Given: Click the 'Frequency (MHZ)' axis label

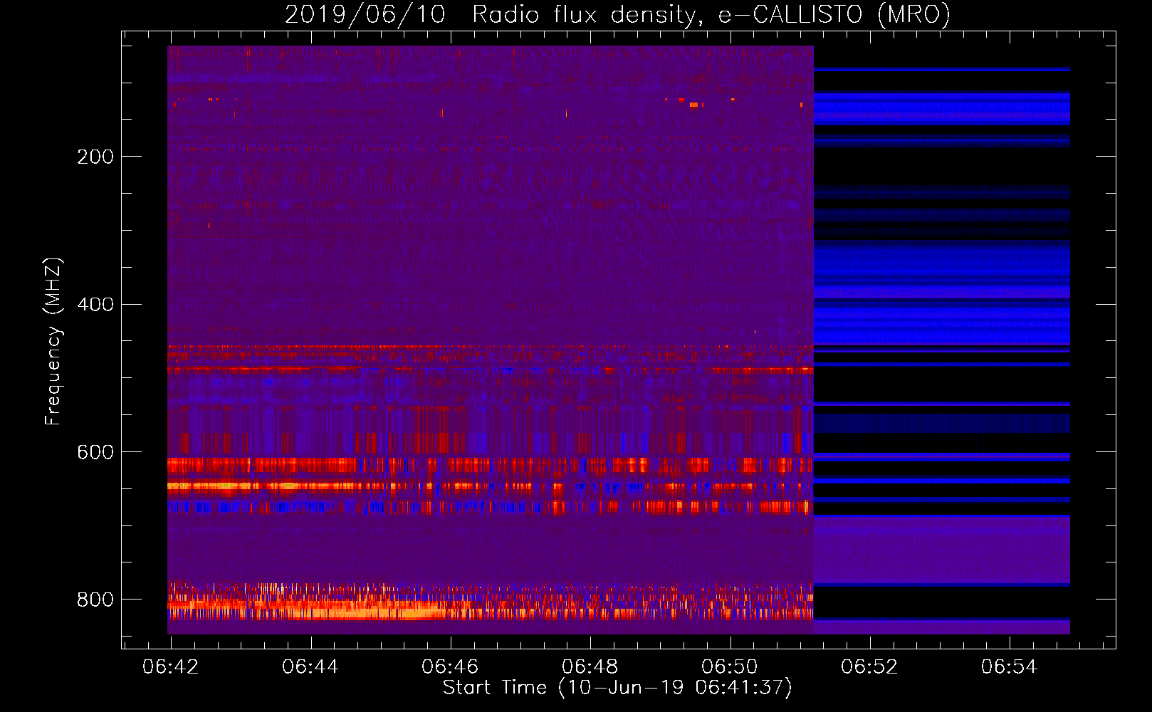Looking at the screenshot, I should [53, 342].
